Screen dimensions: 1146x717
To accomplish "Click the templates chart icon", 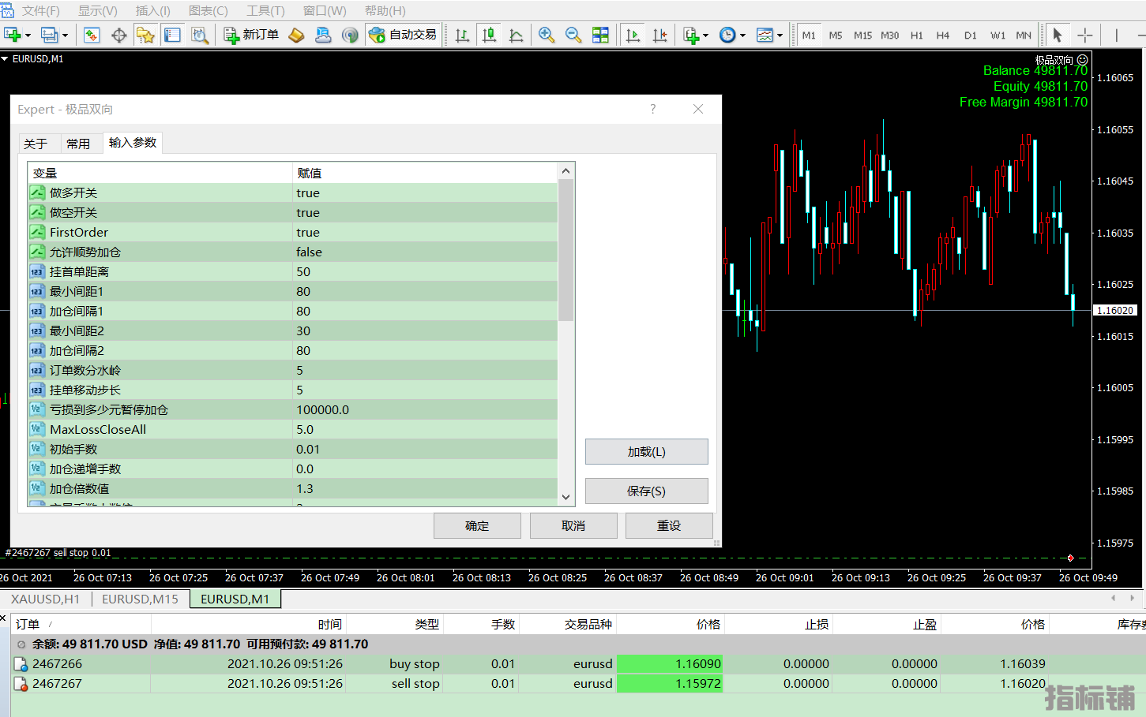I will pos(765,35).
